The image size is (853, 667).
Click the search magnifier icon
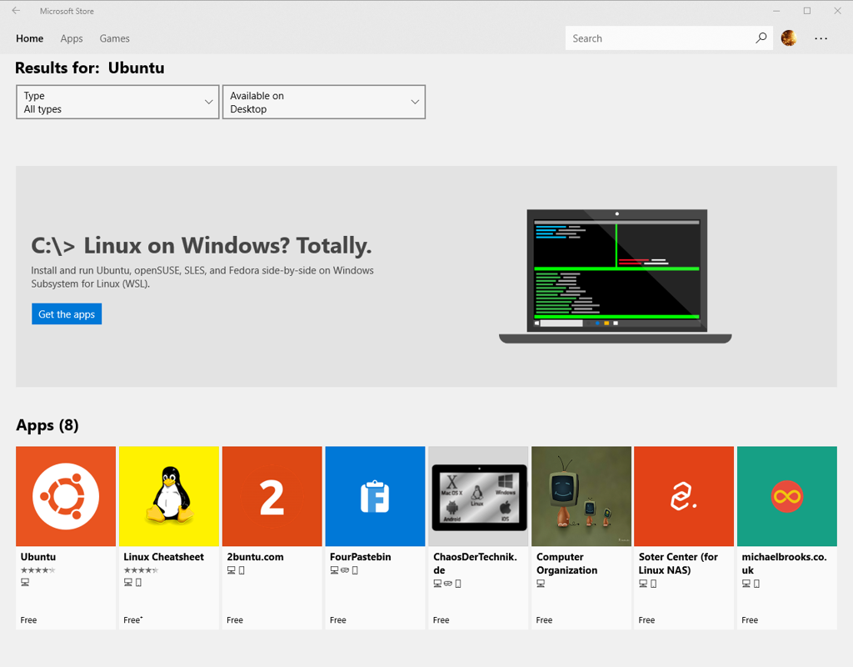pyautogui.click(x=761, y=38)
